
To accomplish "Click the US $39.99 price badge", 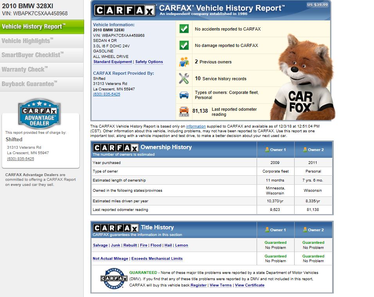I will pyautogui.click(x=318, y=5).
